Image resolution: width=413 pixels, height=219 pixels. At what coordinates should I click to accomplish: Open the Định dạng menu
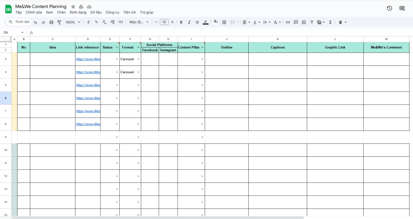78,13
